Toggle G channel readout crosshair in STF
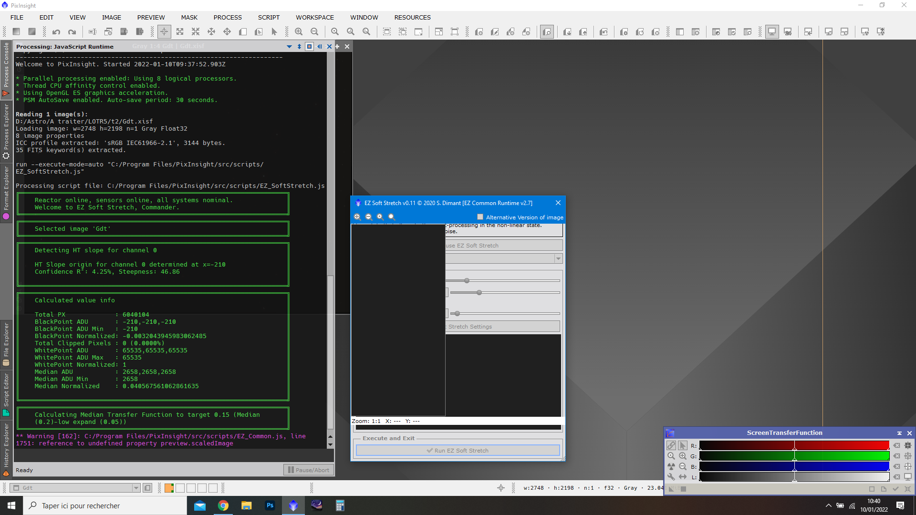916x515 pixels. 908,456
